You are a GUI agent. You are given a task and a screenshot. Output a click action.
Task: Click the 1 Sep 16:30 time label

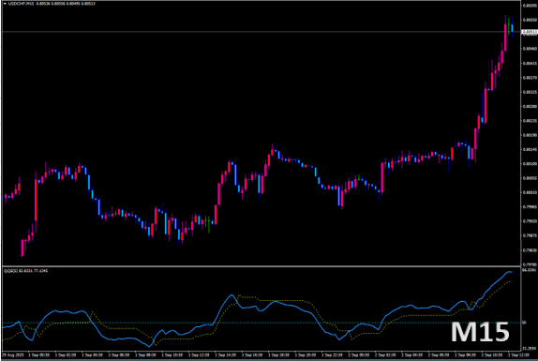(252, 355)
